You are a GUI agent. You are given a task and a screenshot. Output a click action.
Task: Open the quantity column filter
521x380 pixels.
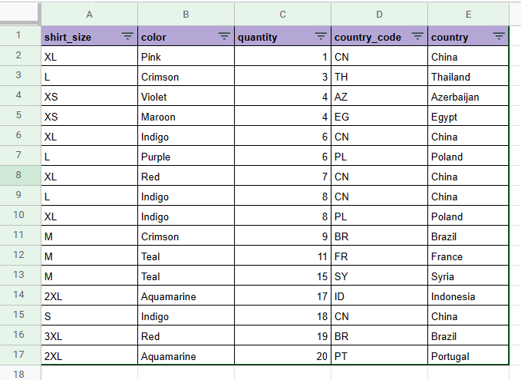(x=321, y=36)
